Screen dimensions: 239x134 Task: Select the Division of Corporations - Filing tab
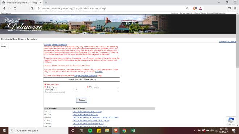coord(21,3)
